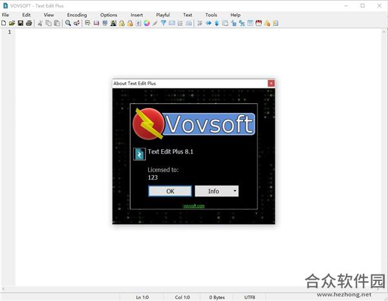Open the Options menu
Screen dimensions: 388x301
[109, 15]
